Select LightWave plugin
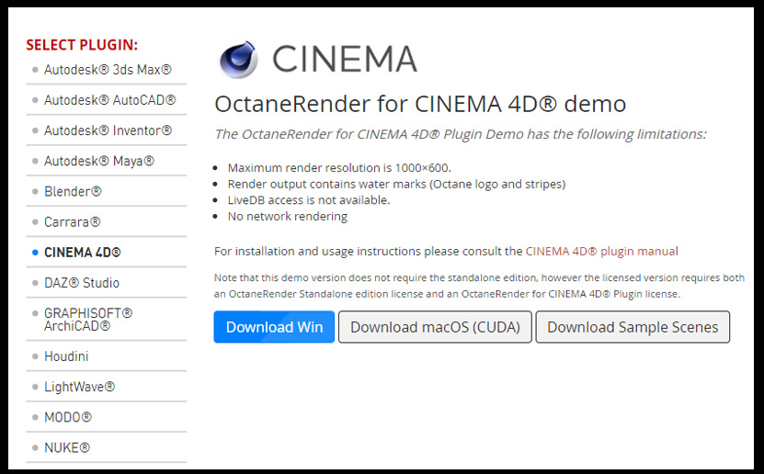This screenshot has width=764, height=474. pyautogui.click(x=79, y=387)
